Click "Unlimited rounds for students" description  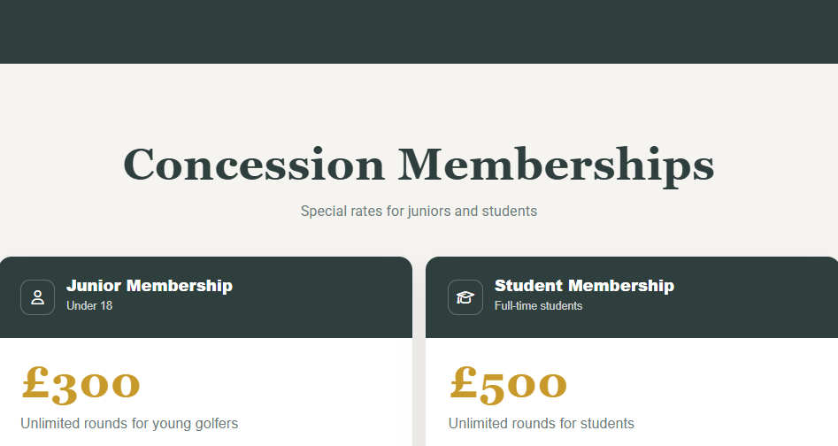click(x=541, y=423)
